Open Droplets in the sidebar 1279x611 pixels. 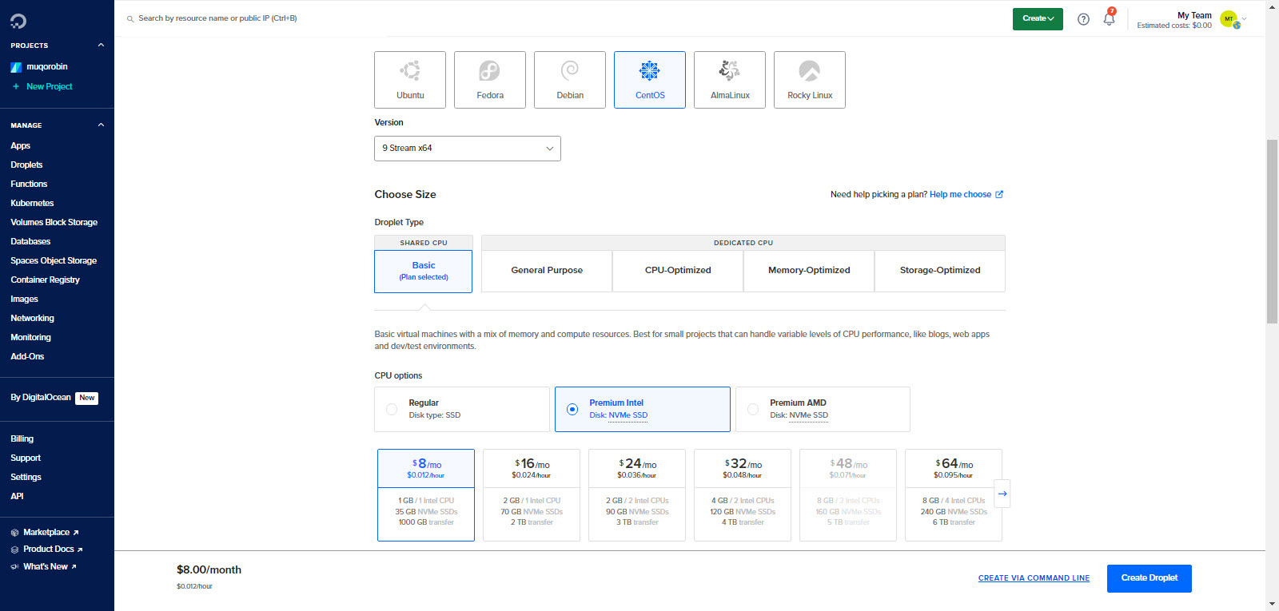(26, 165)
